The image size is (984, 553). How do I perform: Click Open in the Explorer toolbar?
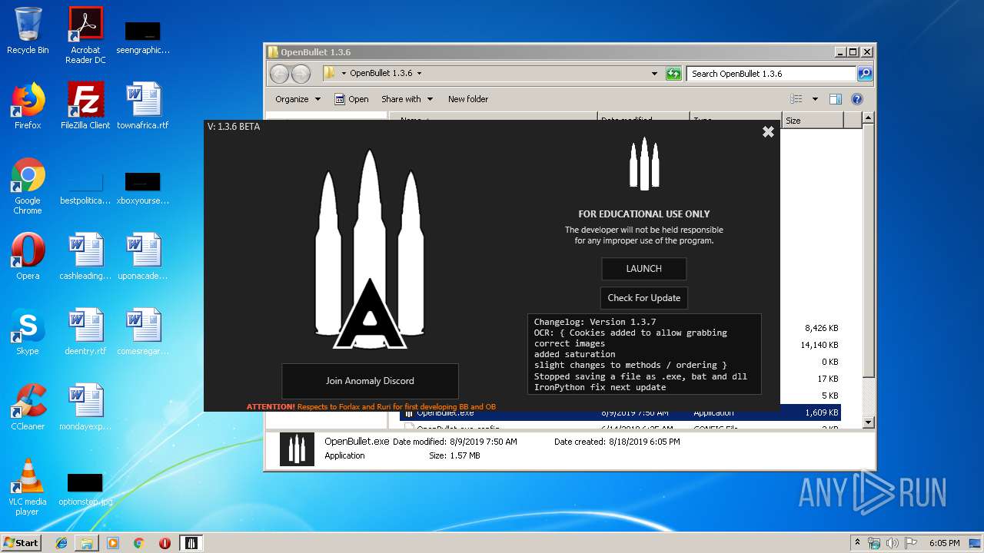351,99
